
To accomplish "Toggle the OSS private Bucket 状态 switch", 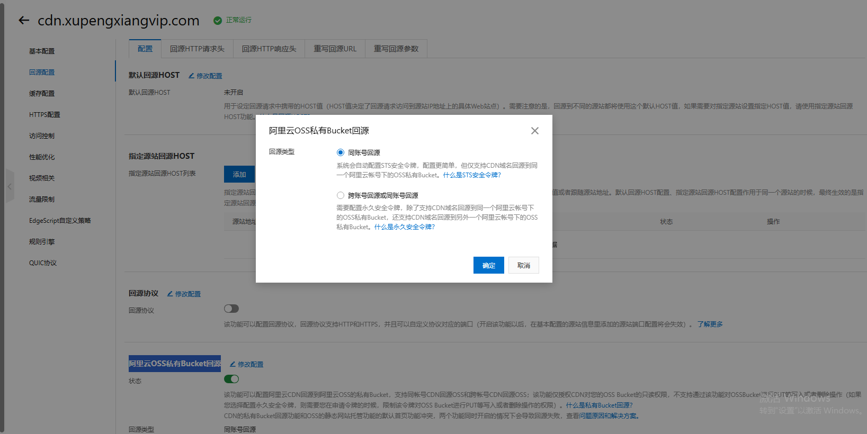I will (x=231, y=379).
